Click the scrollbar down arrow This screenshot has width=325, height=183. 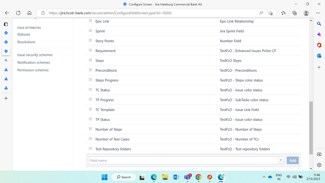point(311,169)
